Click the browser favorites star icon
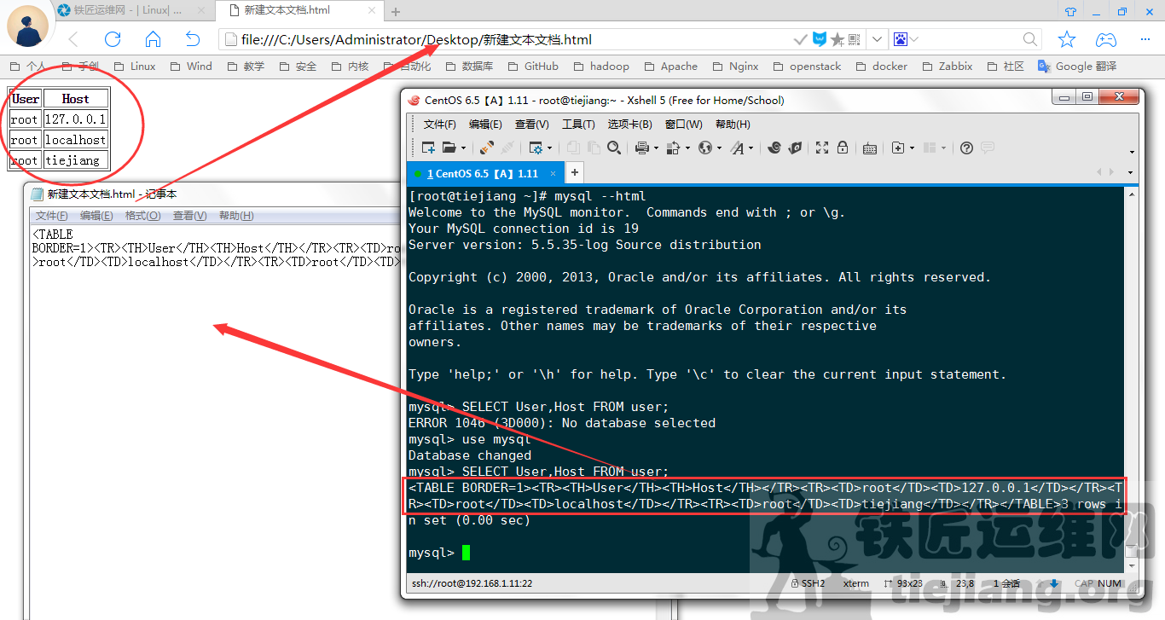1165x620 pixels. coord(1067,39)
